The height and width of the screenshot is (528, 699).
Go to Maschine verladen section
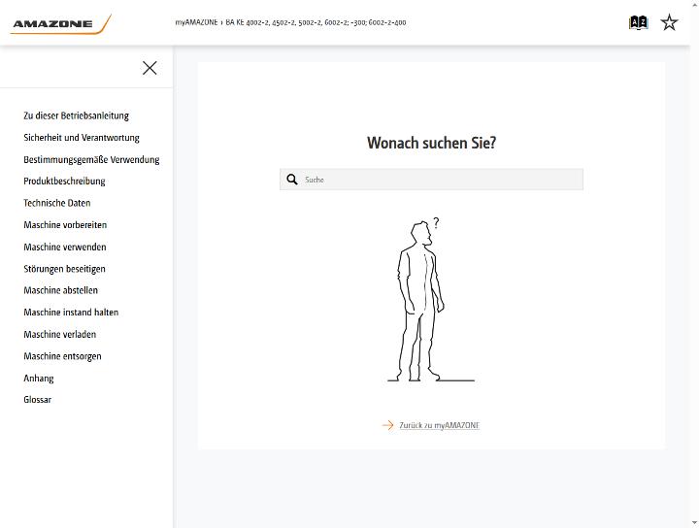coord(60,334)
